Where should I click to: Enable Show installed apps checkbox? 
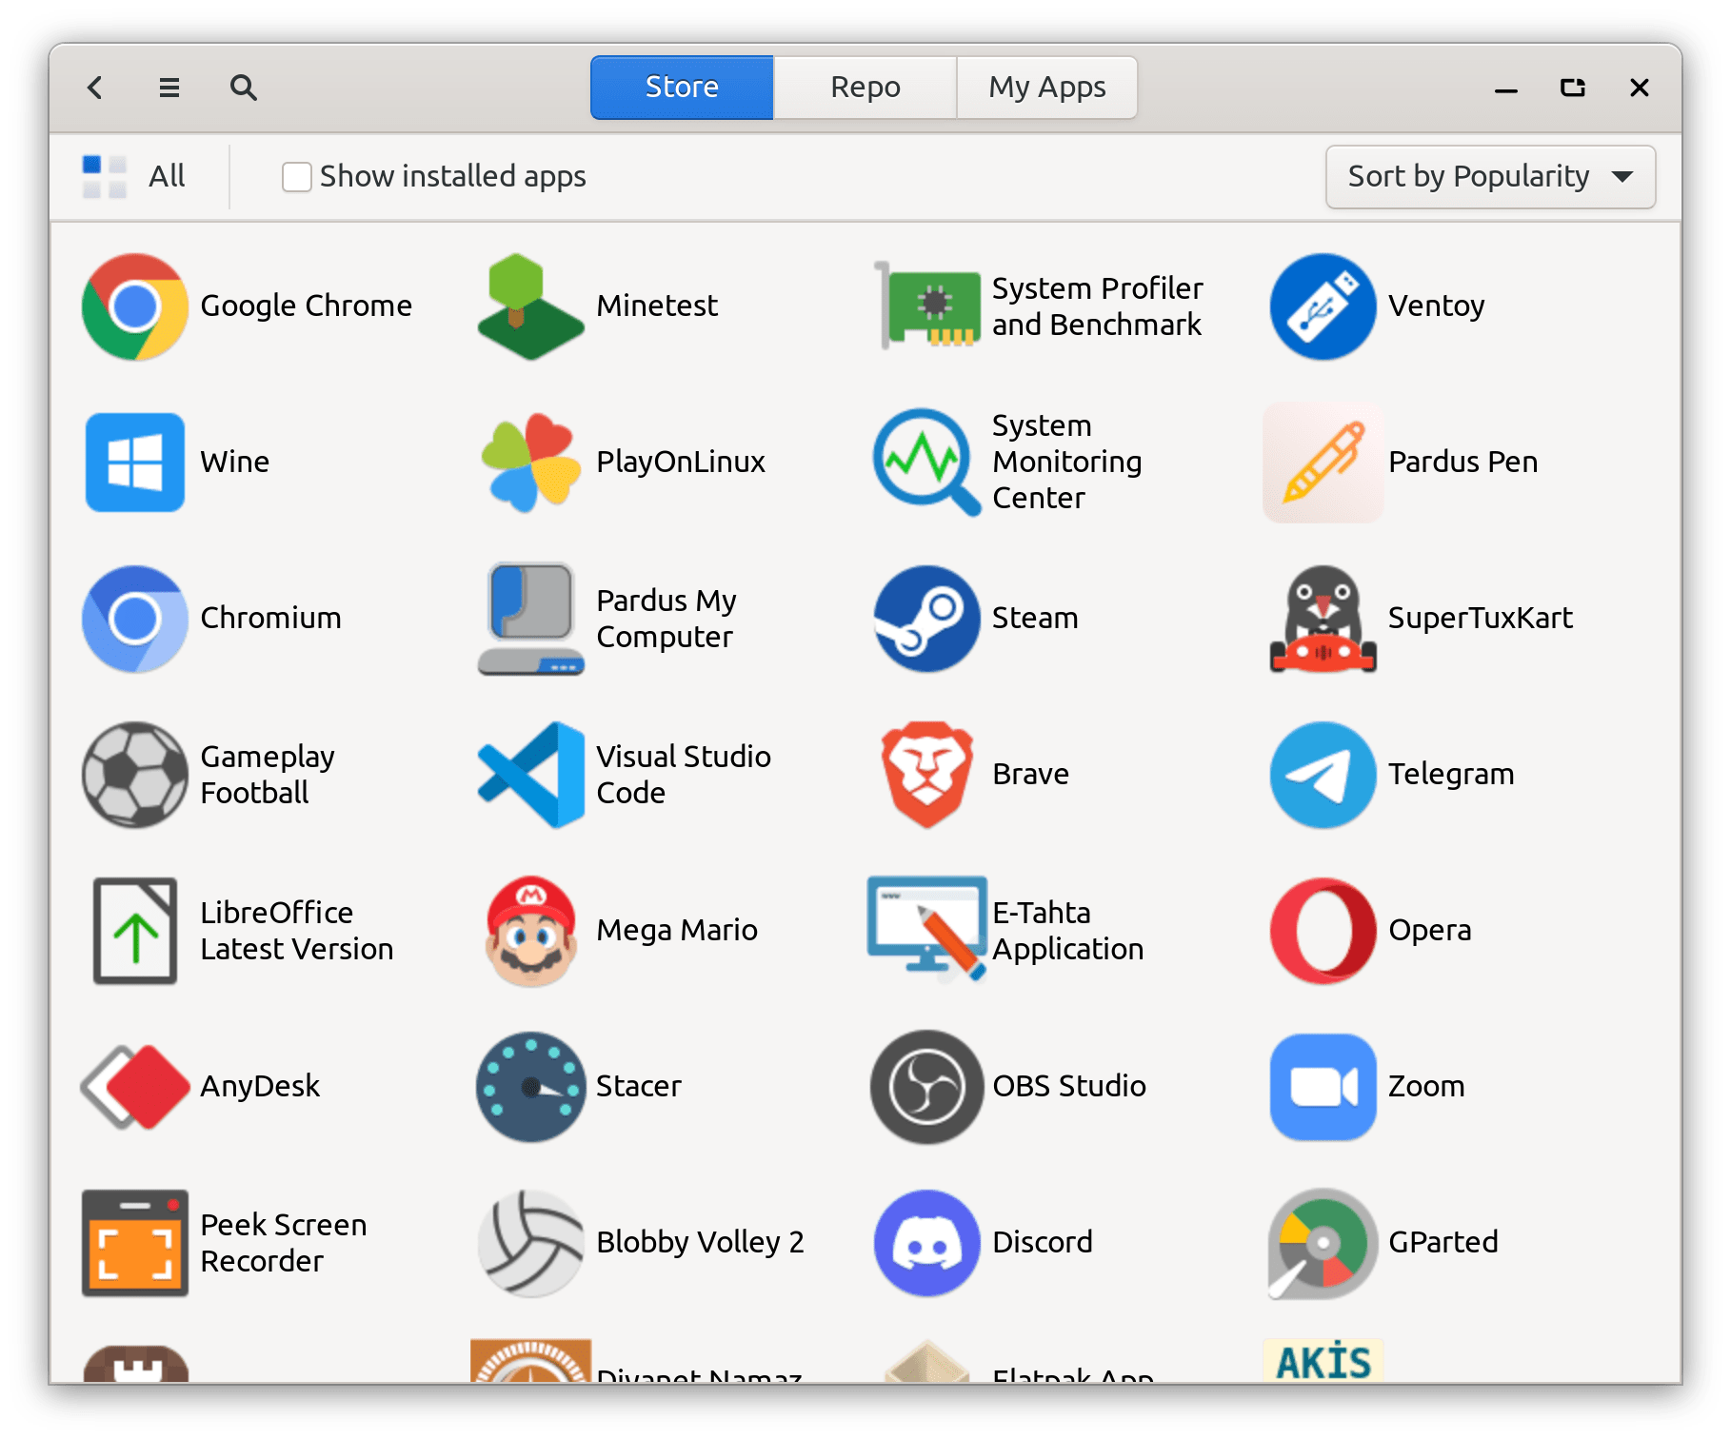pos(296,177)
